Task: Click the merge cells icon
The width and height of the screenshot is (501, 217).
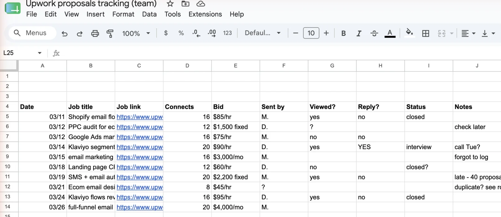Action: 442,33
